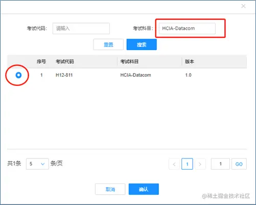
Task: Open the items-per-page dropdown showing 5
Action: click(37, 164)
